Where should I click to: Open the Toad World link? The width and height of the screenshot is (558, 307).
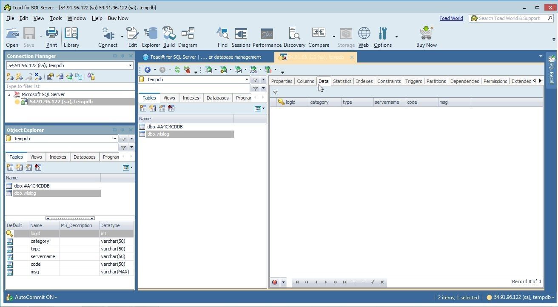(451, 18)
